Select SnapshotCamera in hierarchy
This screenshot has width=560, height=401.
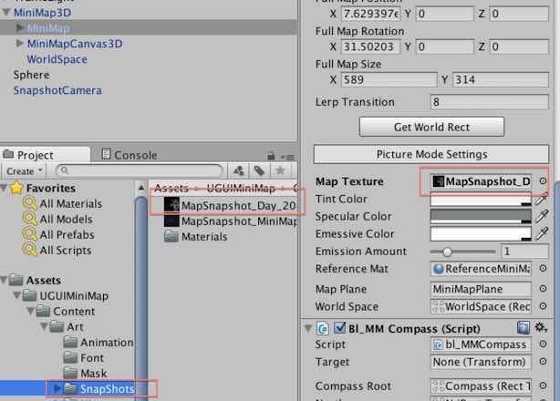57,90
